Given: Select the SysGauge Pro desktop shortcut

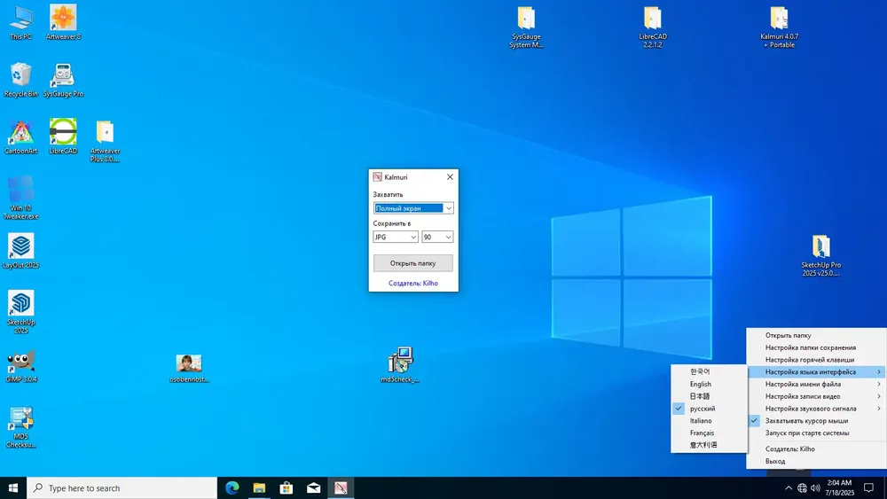Looking at the screenshot, I should click(x=63, y=80).
